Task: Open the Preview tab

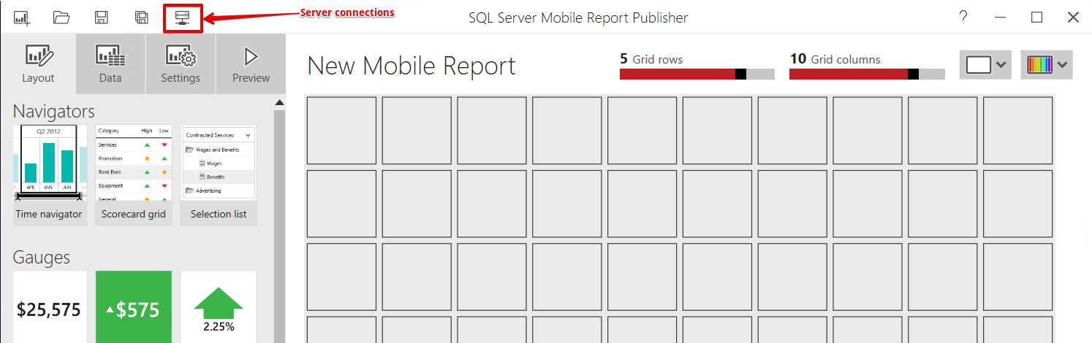Action: pos(251,64)
